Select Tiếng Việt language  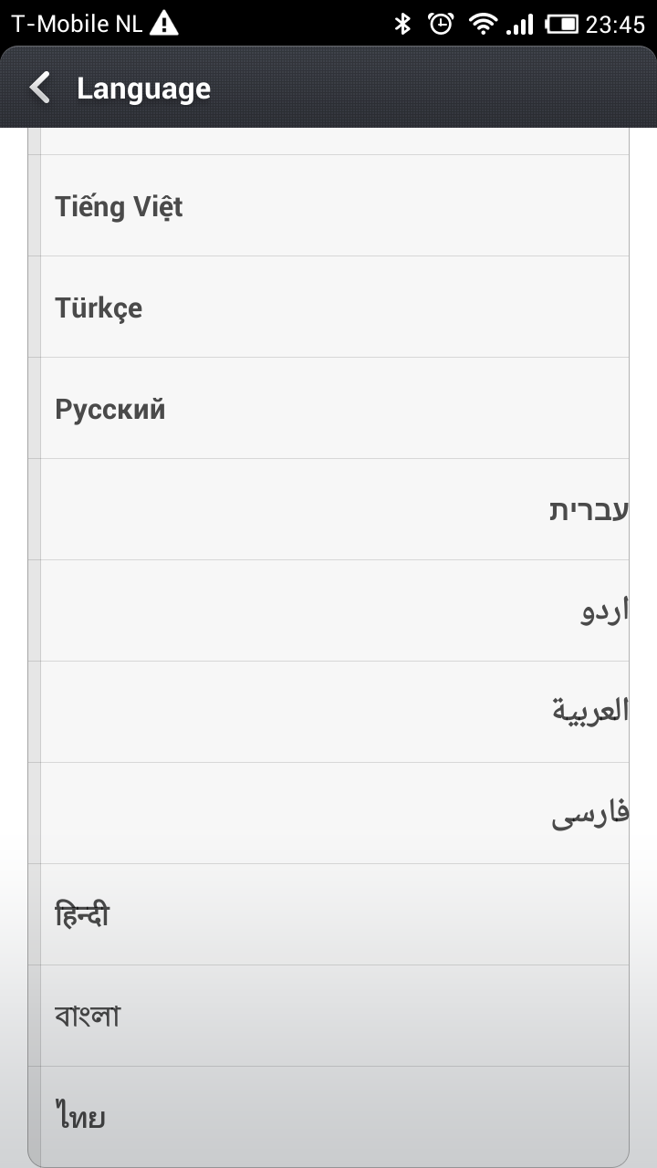tap(119, 206)
